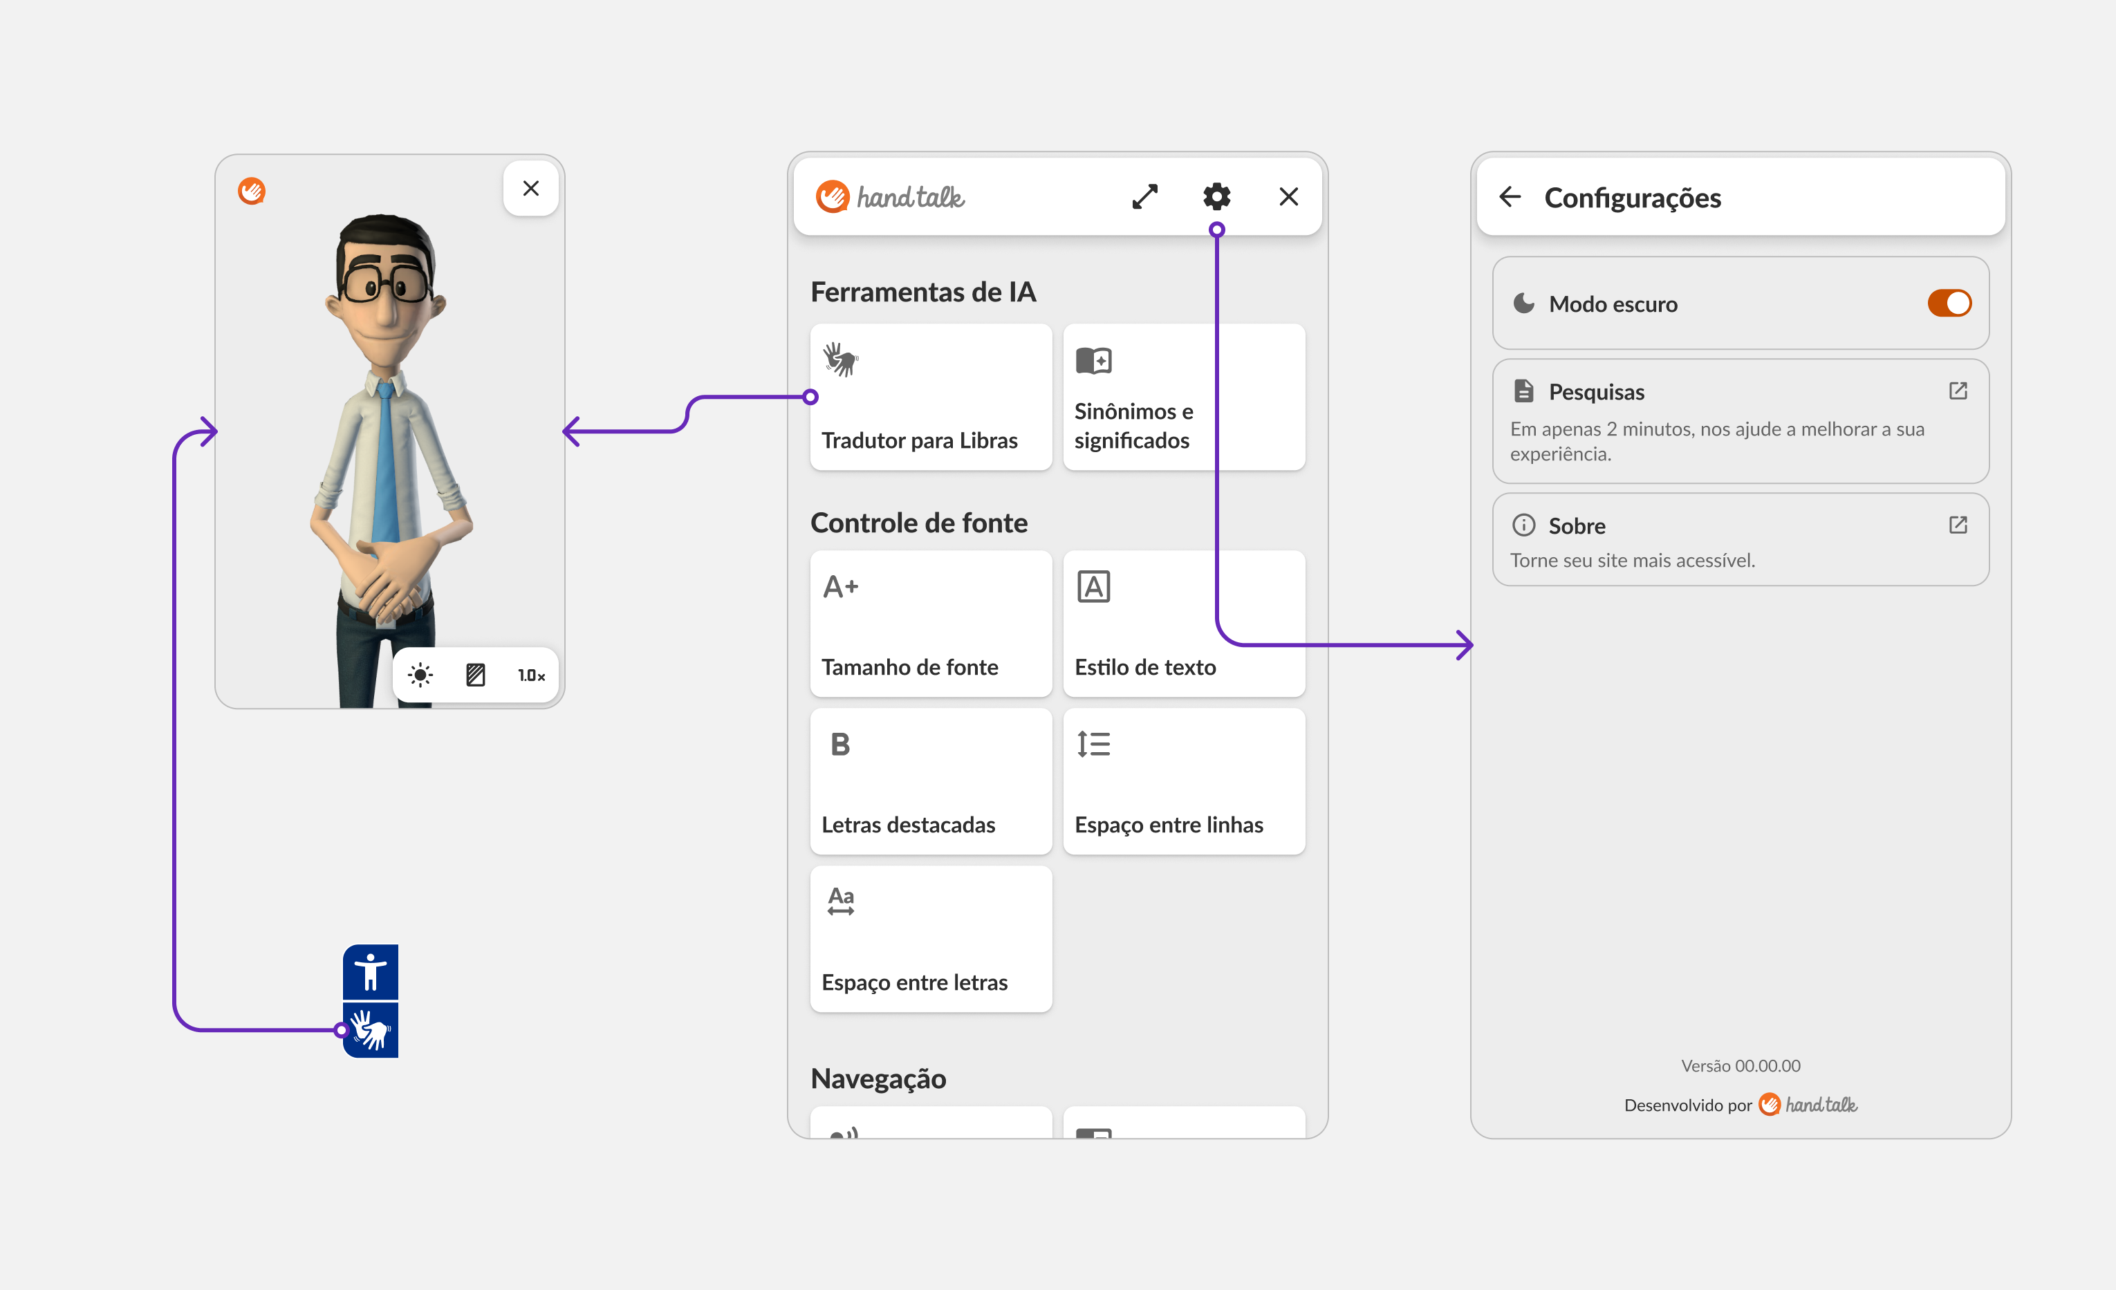Toggle the Modo escuro switch

click(1949, 303)
